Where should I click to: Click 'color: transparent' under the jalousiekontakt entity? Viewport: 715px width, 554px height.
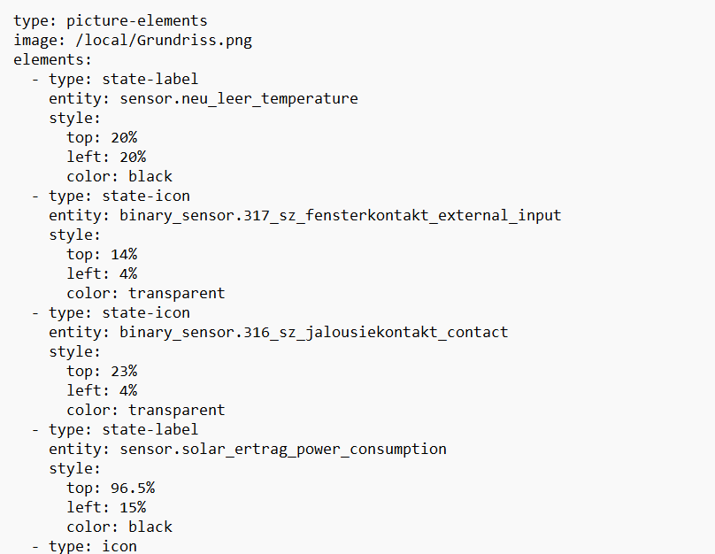coord(145,410)
